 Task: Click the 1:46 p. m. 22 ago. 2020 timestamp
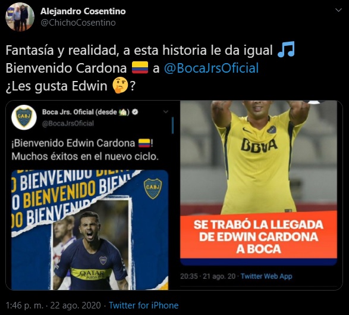tap(53, 305)
